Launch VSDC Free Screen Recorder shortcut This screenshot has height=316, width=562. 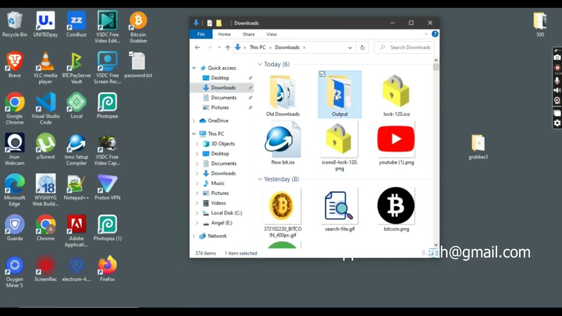pos(107,68)
